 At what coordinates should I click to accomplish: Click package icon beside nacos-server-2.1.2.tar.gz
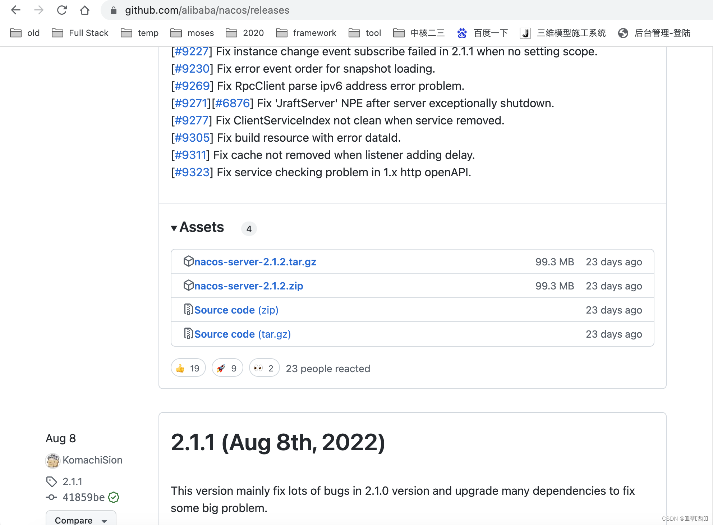click(188, 261)
